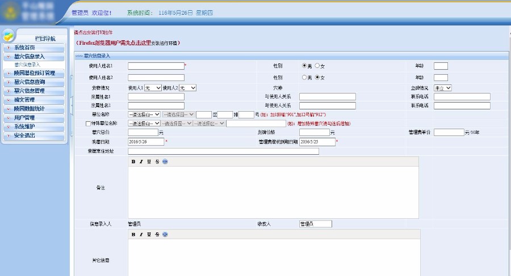
Task: Expand 用户管理 menu
Action: tap(34, 117)
